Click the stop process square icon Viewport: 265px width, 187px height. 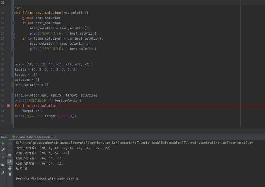point(3,157)
